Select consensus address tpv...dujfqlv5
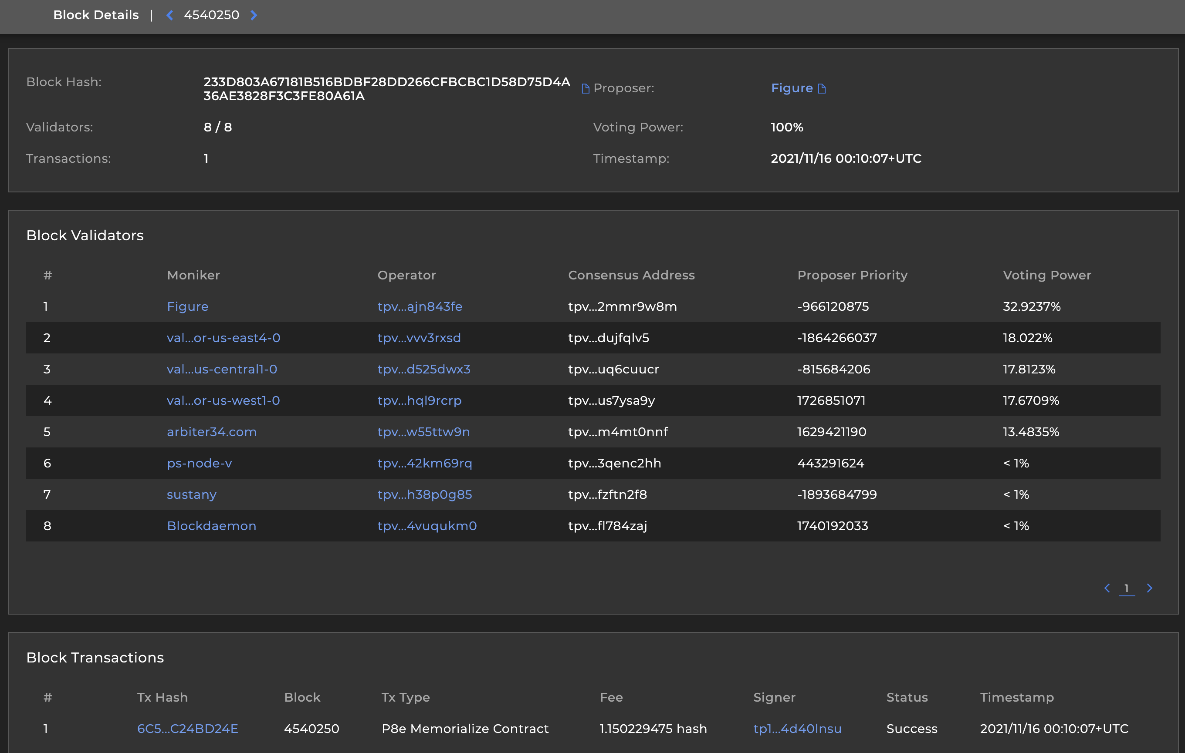This screenshot has height=753, width=1185. pyautogui.click(x=608, y=338)
